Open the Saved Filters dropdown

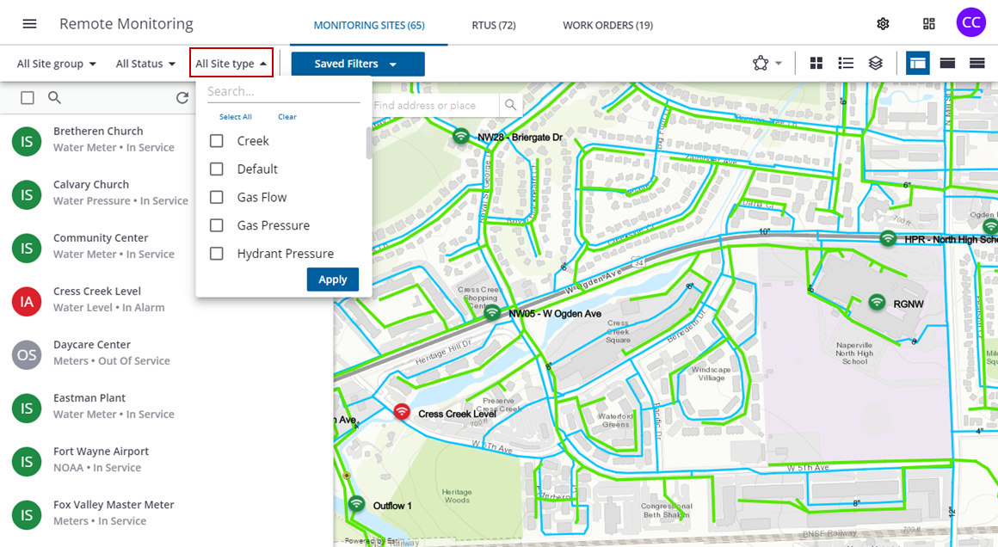point(357,63)
